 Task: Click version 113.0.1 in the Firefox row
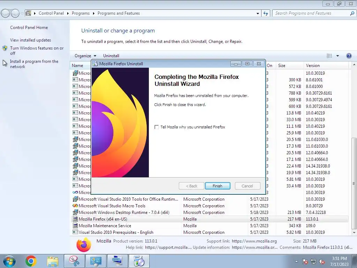[312, 219]
